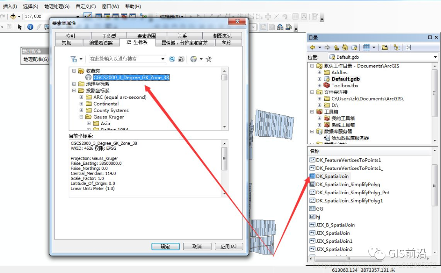Expand the ARC (equal arc-second) folder

pos(81,97)
